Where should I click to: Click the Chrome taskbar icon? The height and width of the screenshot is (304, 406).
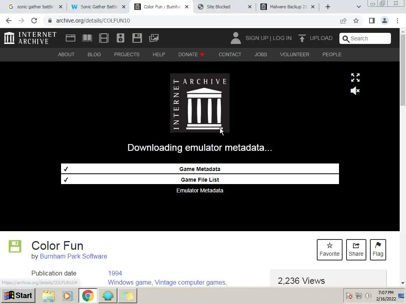point(88,296)
